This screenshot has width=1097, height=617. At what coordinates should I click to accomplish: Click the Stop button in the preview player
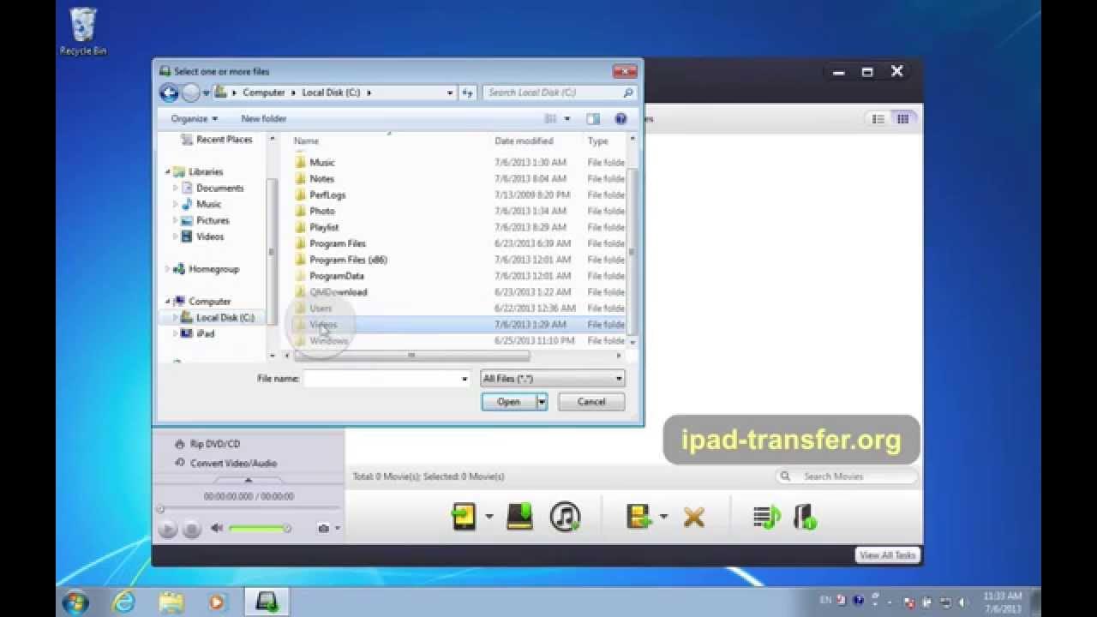tap(191, 530)
